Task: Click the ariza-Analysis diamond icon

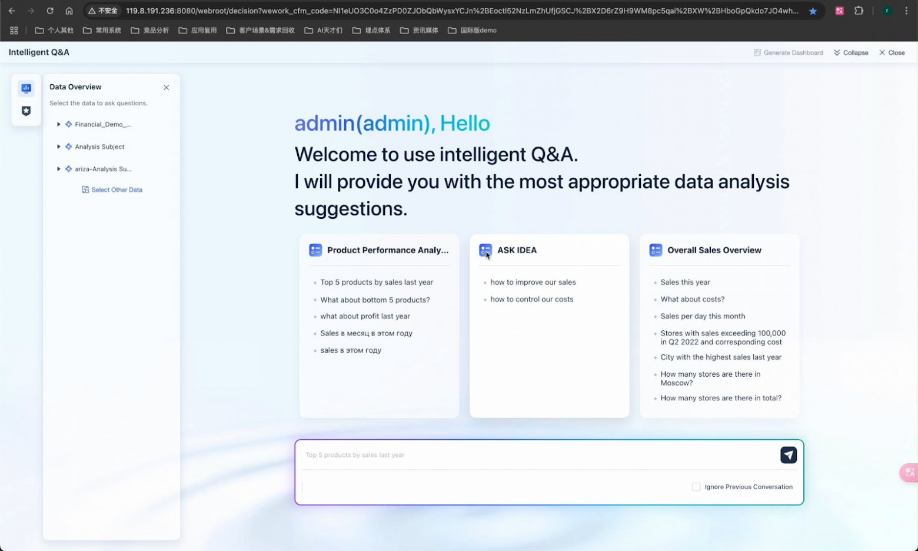Action: pos(68,169)
